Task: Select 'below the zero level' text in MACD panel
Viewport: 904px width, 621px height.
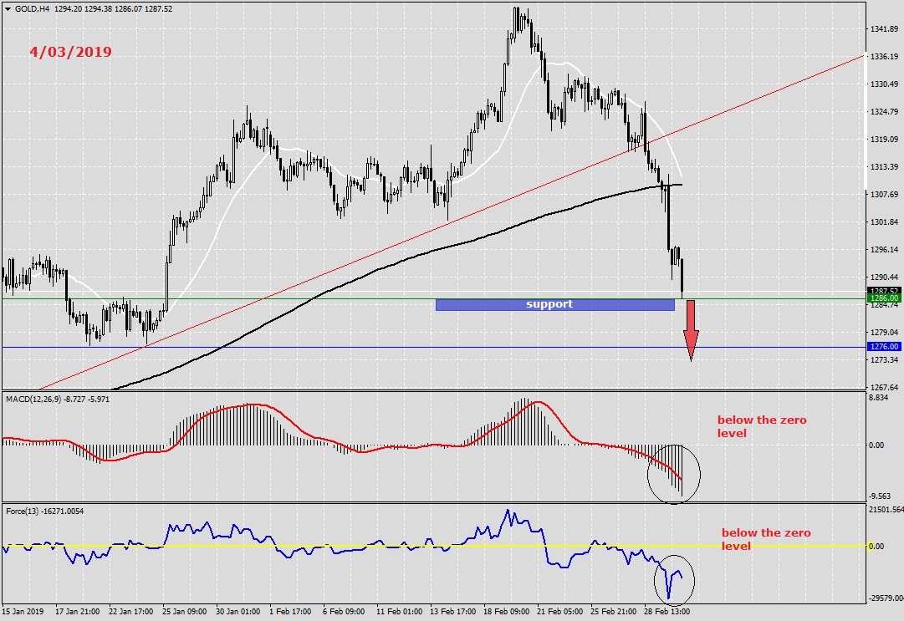Action: [x=762, y=427]
